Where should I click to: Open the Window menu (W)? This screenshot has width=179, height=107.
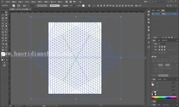tap(53, 2)
